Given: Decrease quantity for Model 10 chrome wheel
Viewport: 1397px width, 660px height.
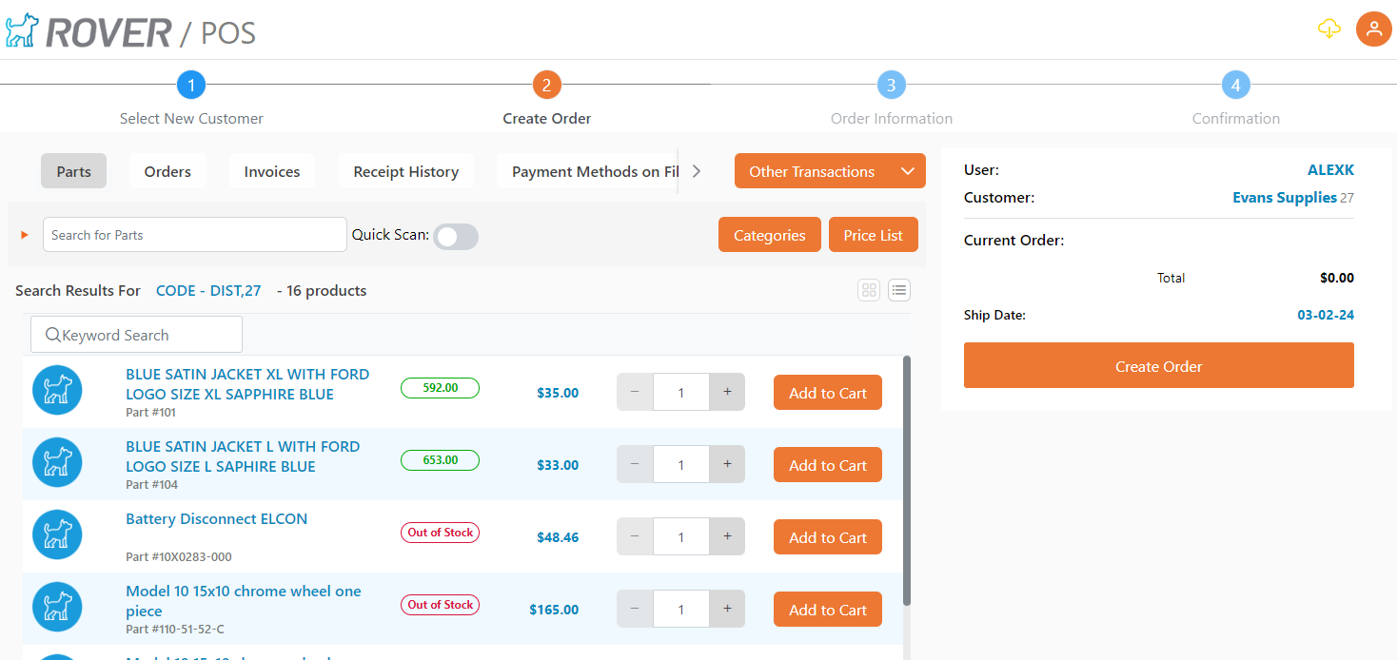Looking at the screenshot, I should [635, 609].
